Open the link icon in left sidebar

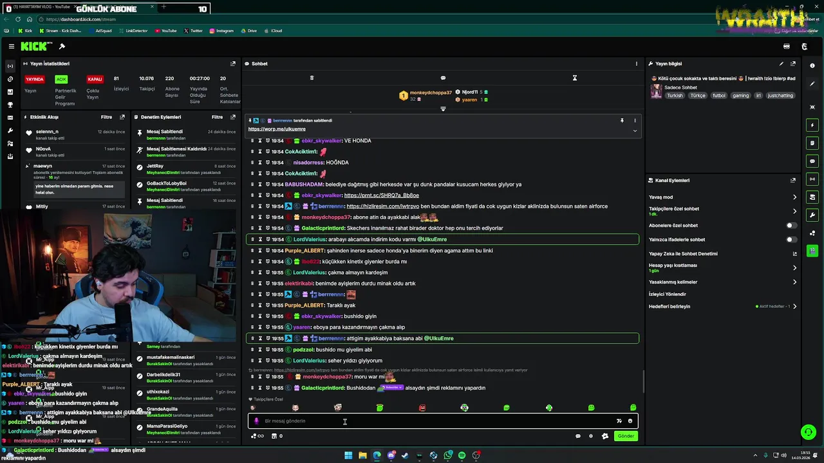10,79
